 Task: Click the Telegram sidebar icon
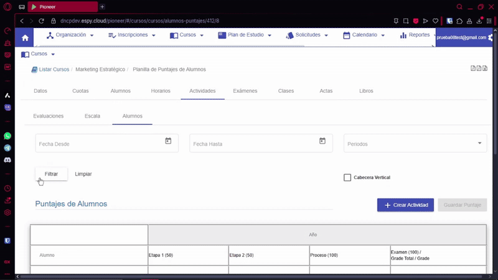[x=7, y=148]
